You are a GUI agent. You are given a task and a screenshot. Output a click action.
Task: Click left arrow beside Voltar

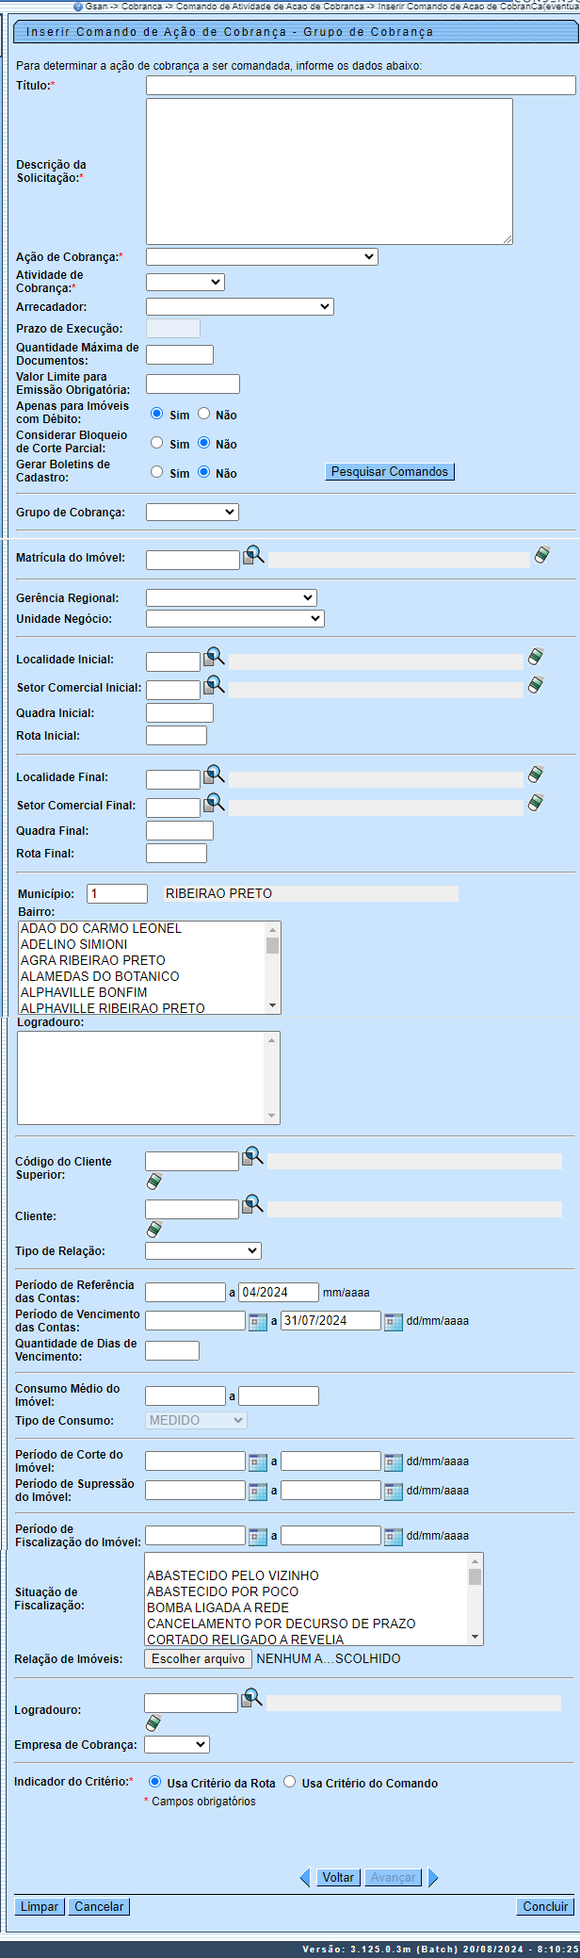(305, 1877)
